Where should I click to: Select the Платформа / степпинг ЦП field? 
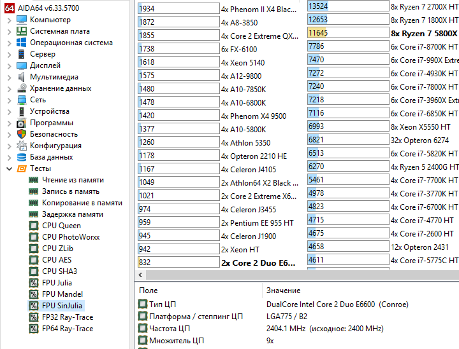[x=196, y=317]
